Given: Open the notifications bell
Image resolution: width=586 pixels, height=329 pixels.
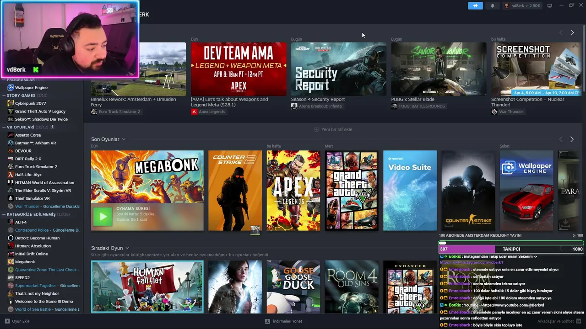Looking at the screenshot, I should (493, 5).
